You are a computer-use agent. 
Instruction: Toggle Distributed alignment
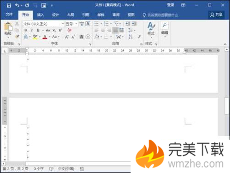[x=122, y=30]
